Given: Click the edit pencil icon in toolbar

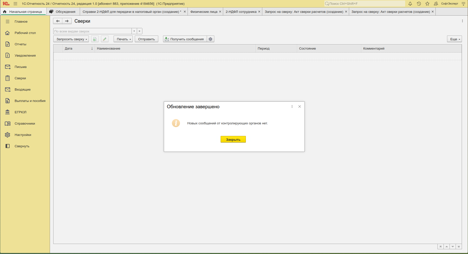Looking at the screenshot, I should 105,39.
